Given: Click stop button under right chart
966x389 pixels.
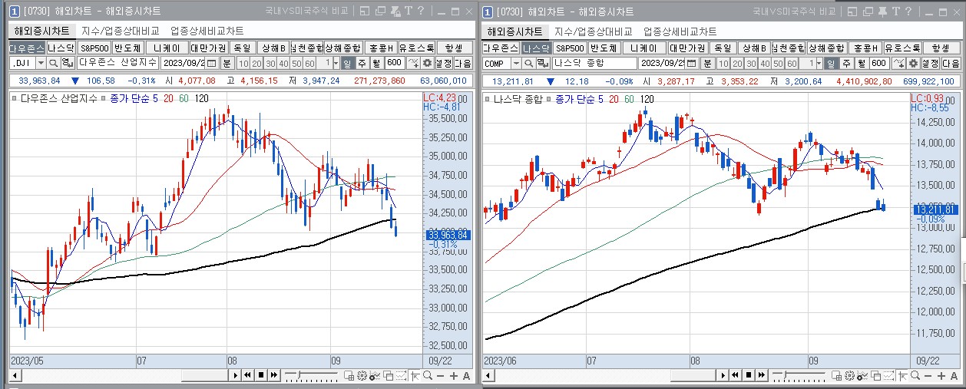Looking at the screenshot, I should pyautogui.click(x=749, y=375).
